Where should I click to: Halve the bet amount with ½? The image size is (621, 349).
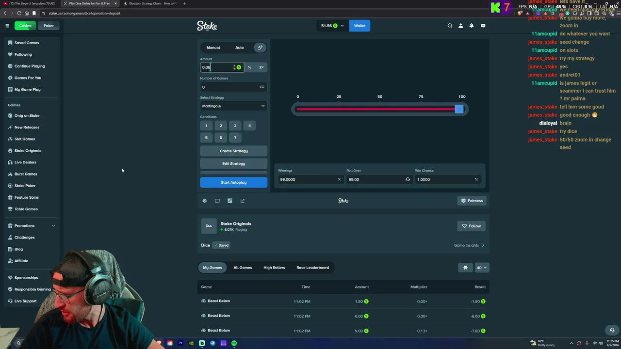pyautogui.click(x=250, y=67)
